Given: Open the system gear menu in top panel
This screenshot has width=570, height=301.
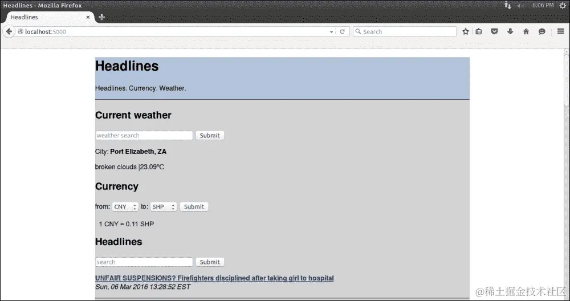Looking at the screenshot, I should pyautogui.click(x=563, y=5).
